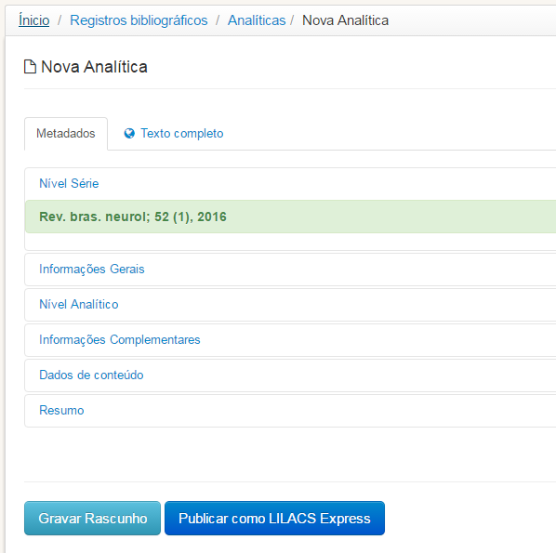Navigate to the Analíticas breadcrumb link
Viewport: 556px width, 553px height.
[257, 20]
